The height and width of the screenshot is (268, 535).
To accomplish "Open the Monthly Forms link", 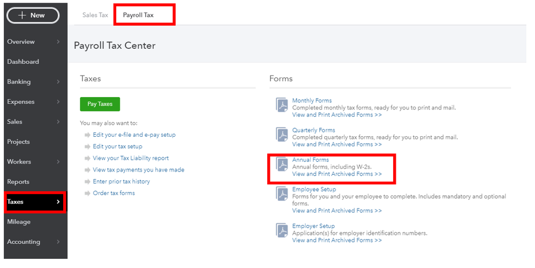I will pos(312,100).
